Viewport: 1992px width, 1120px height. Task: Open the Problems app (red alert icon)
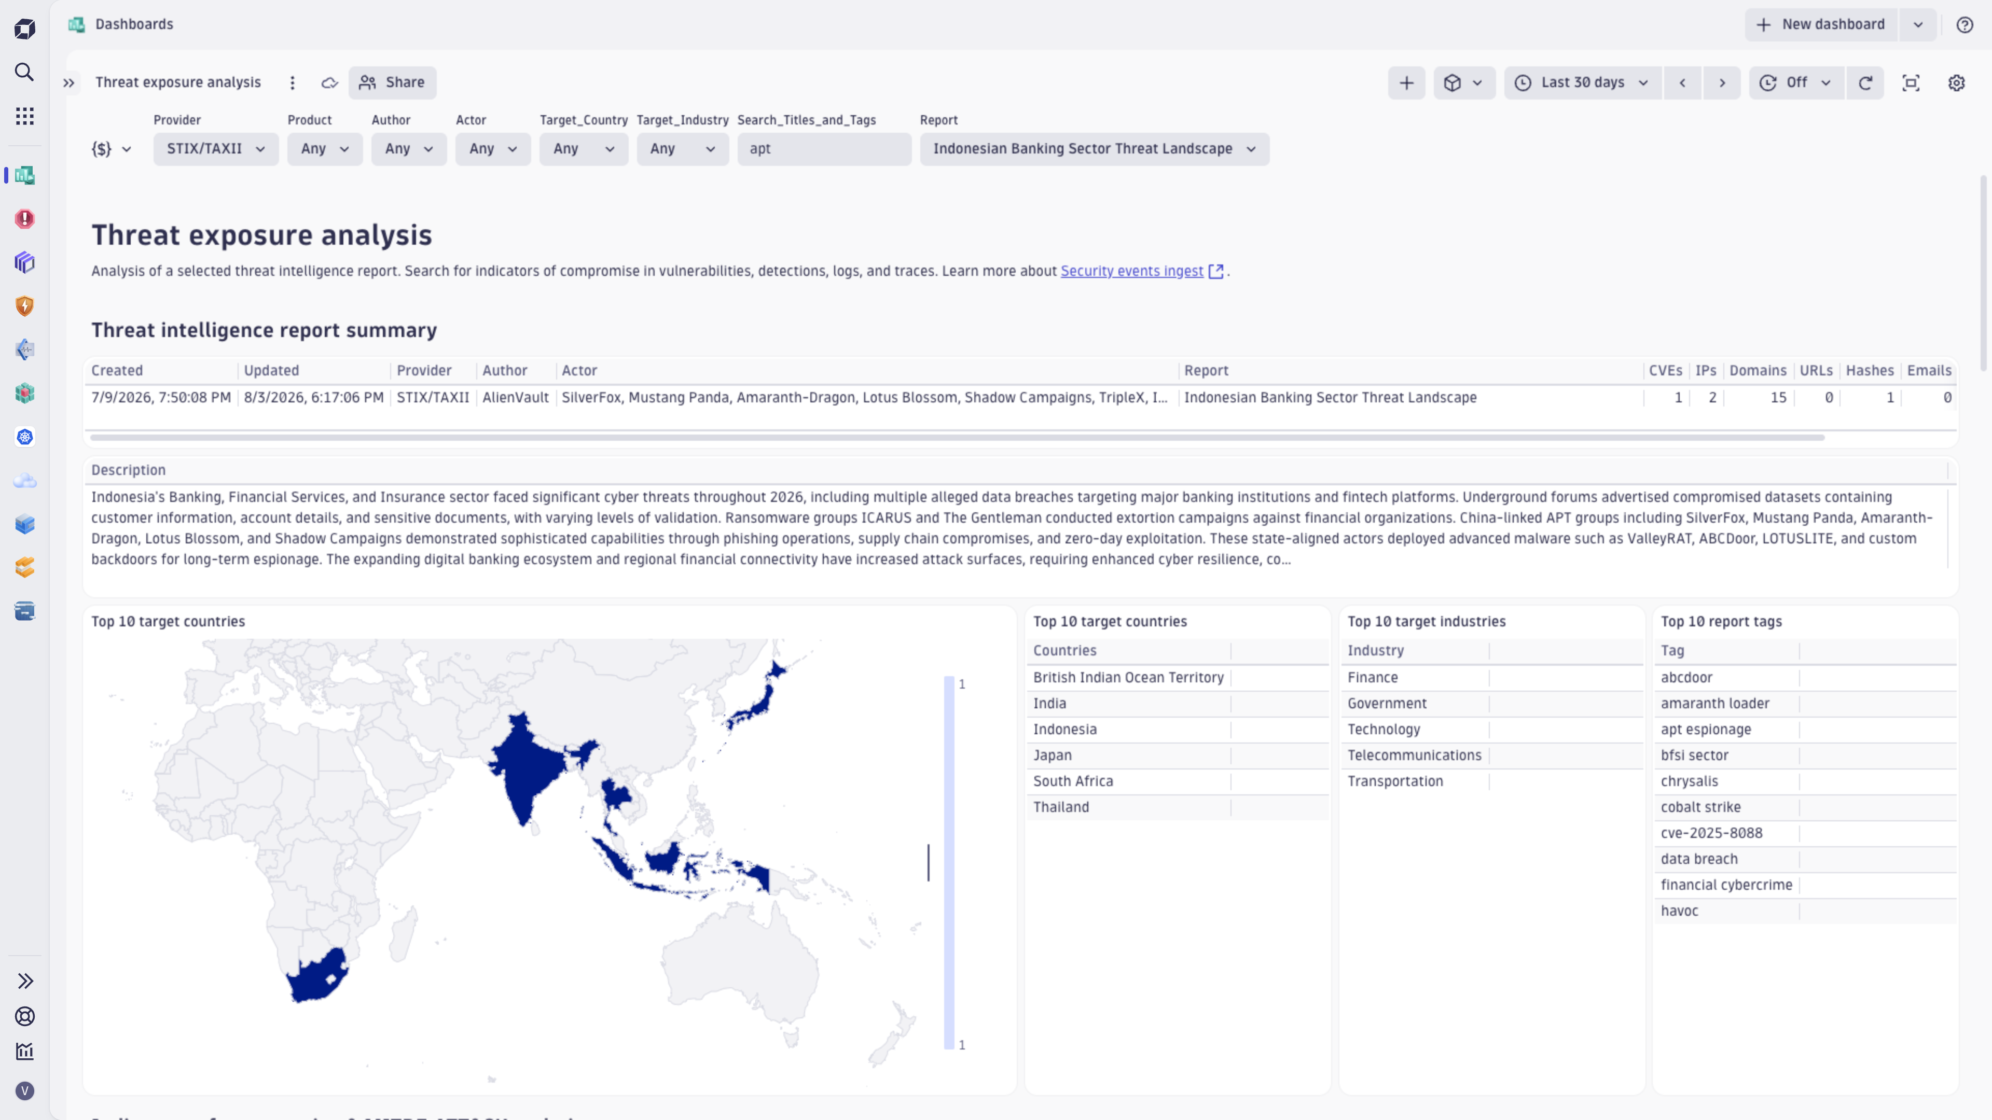click(x=25, y=219)
